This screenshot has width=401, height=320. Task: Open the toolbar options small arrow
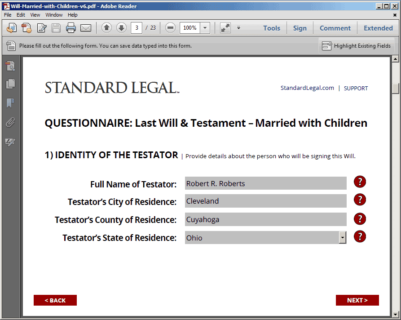pos(238,27)
